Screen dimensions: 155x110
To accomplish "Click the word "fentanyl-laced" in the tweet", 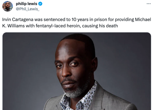I will click(x=51, y=26).
